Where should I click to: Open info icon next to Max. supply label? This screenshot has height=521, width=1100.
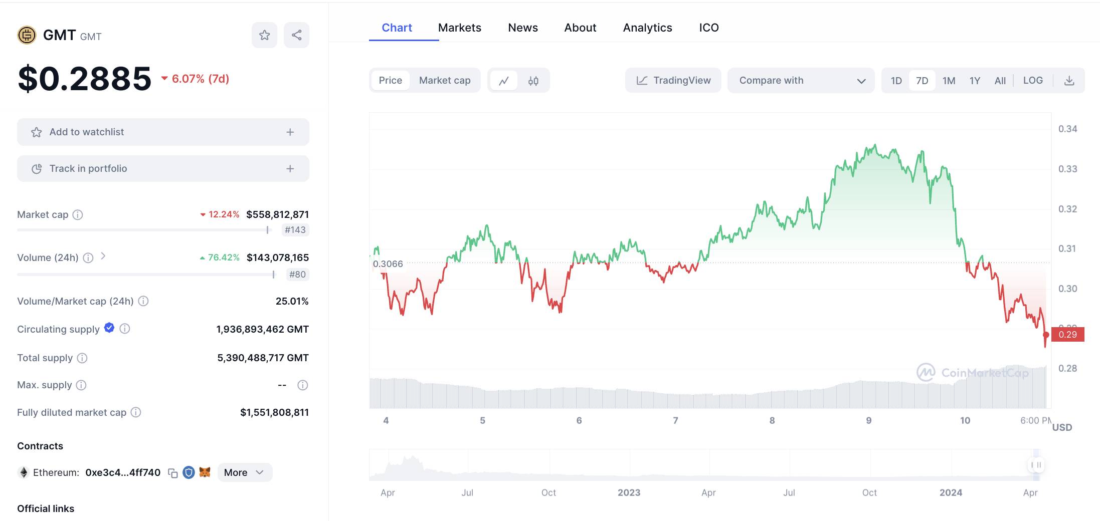[x=81, y=385]
